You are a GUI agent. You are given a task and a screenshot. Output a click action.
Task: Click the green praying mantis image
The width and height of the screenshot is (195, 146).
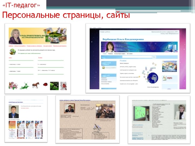click(x=24, y=86)
